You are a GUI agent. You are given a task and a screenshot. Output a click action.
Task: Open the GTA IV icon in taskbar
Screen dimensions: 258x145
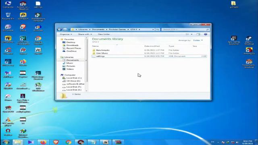[106, 142]
